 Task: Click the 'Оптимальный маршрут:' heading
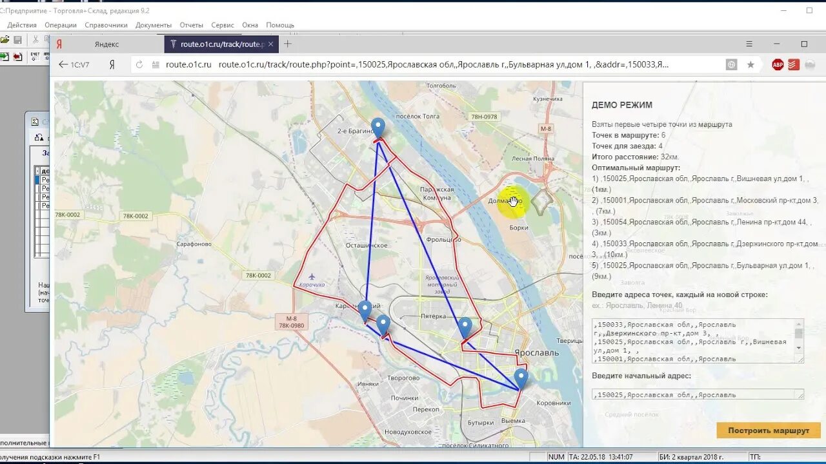click(636, 168)
